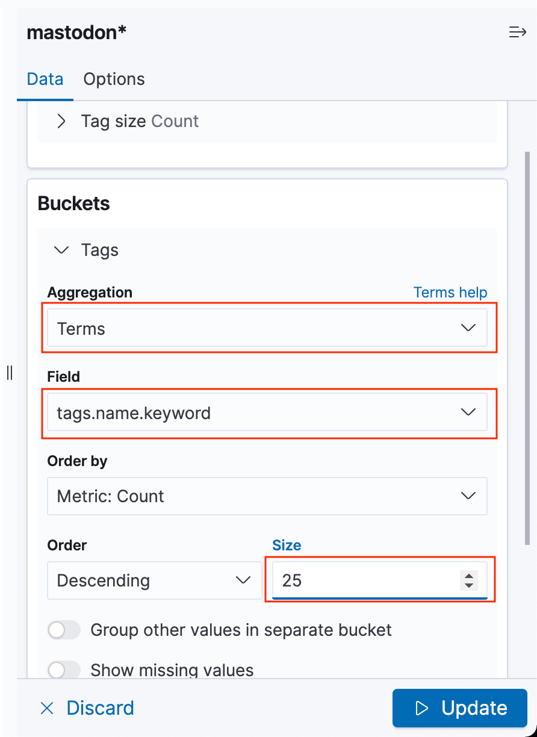Open the tags.name.keyword field dropdown
This screenshot has width=537, height=737.
[x=267, y=412]
